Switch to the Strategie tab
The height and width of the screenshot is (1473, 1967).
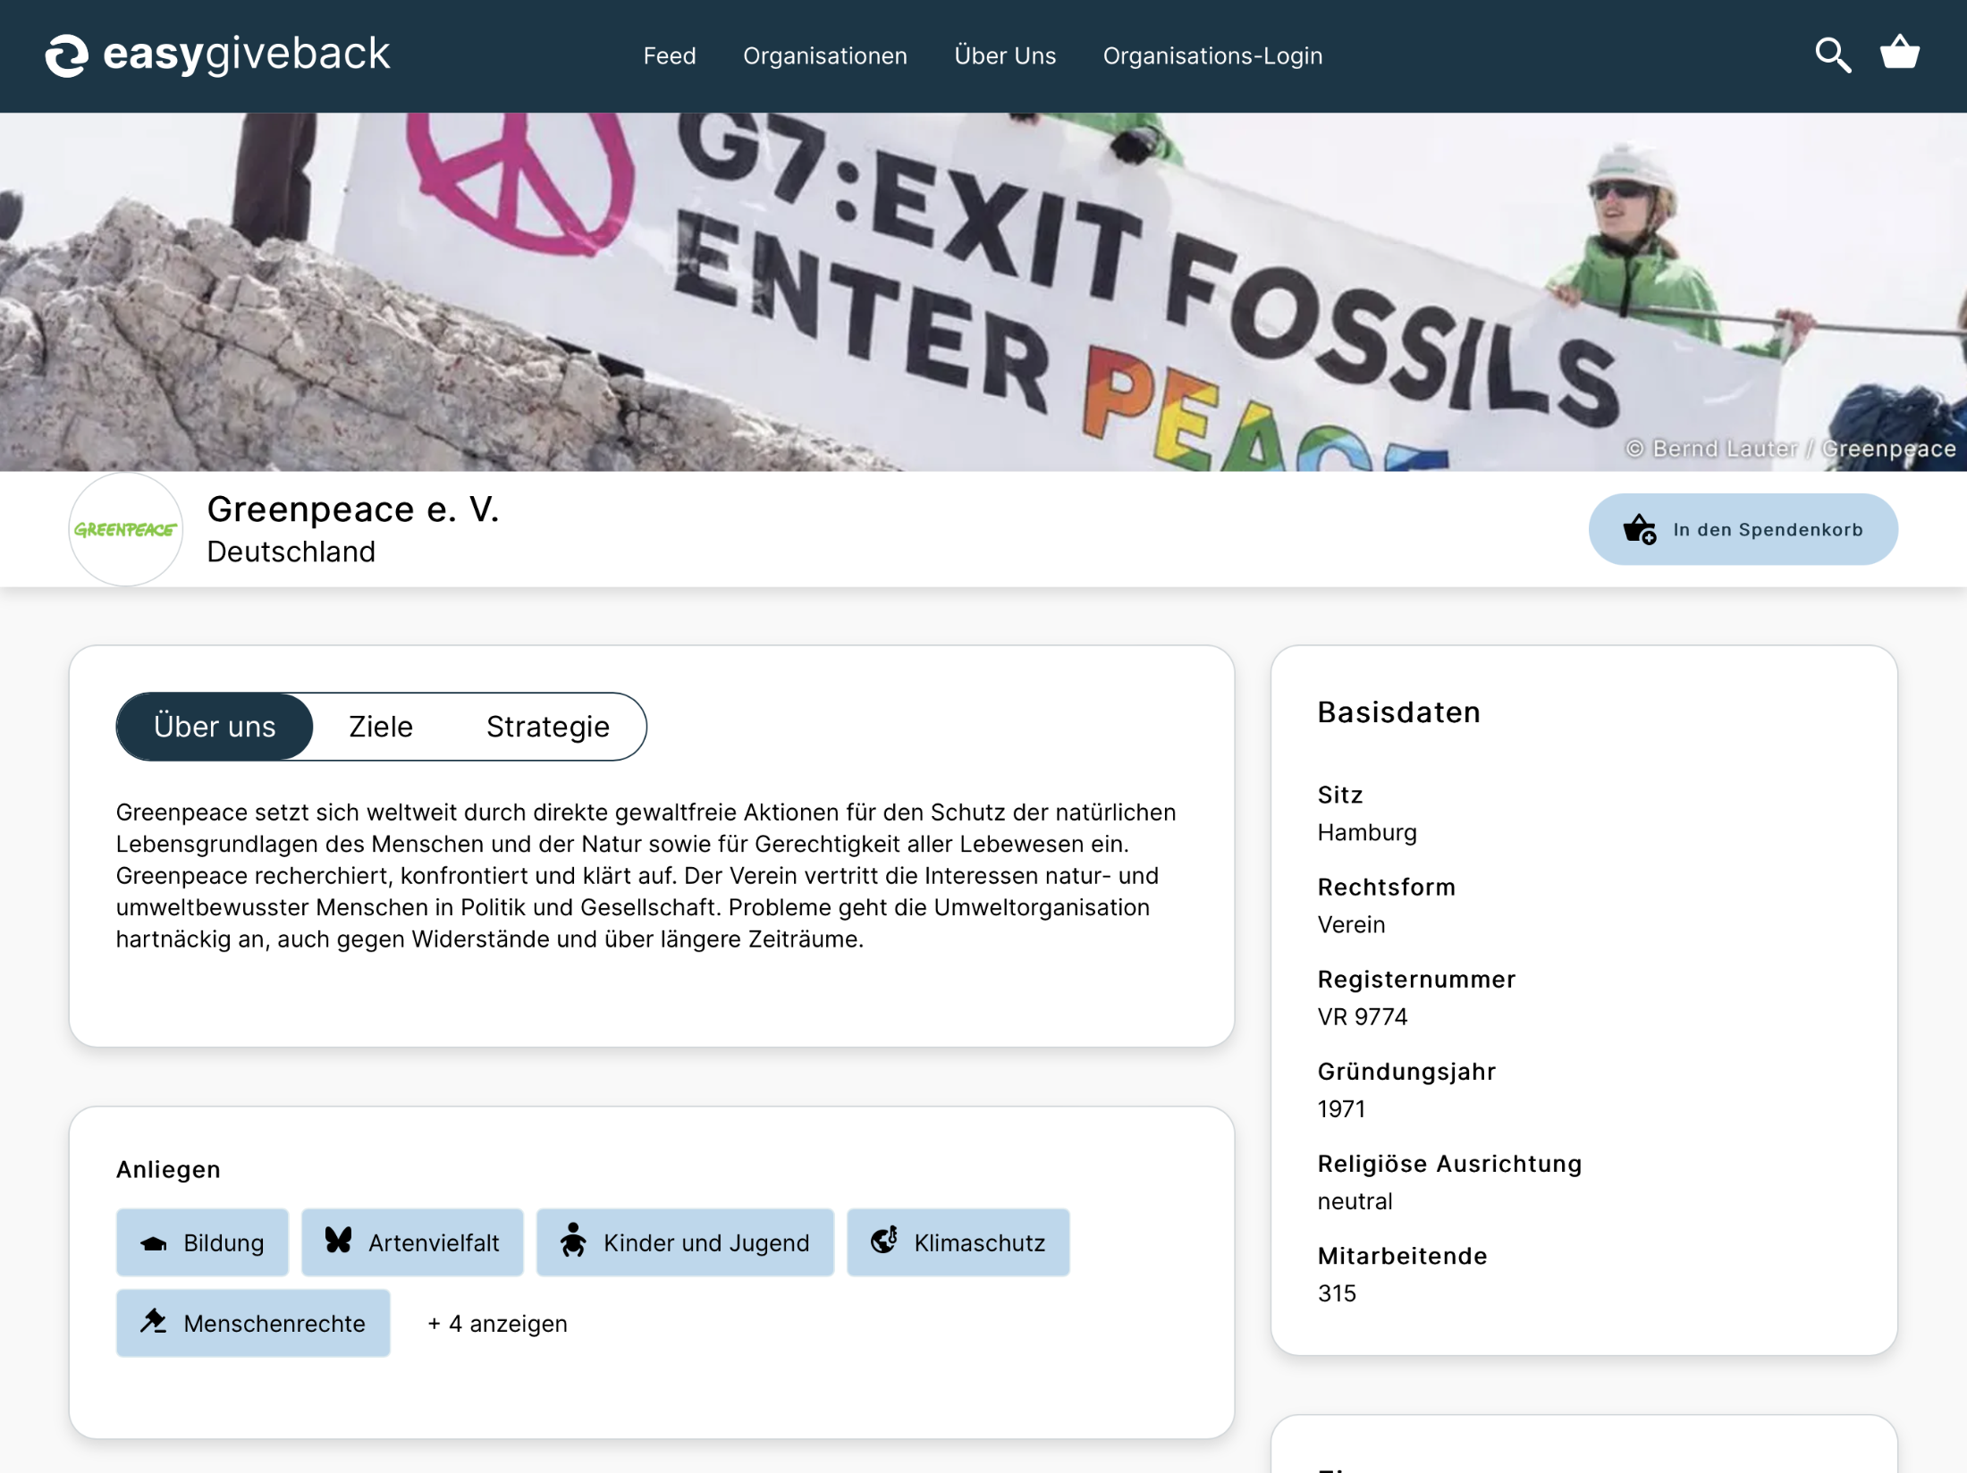pos(548,727)
